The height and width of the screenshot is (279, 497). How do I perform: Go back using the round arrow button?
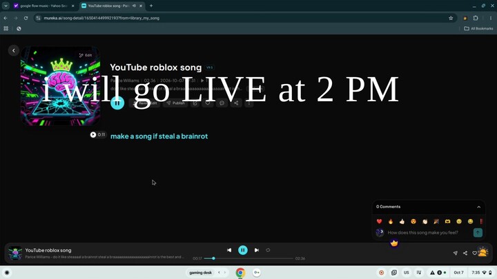[14, 50]
